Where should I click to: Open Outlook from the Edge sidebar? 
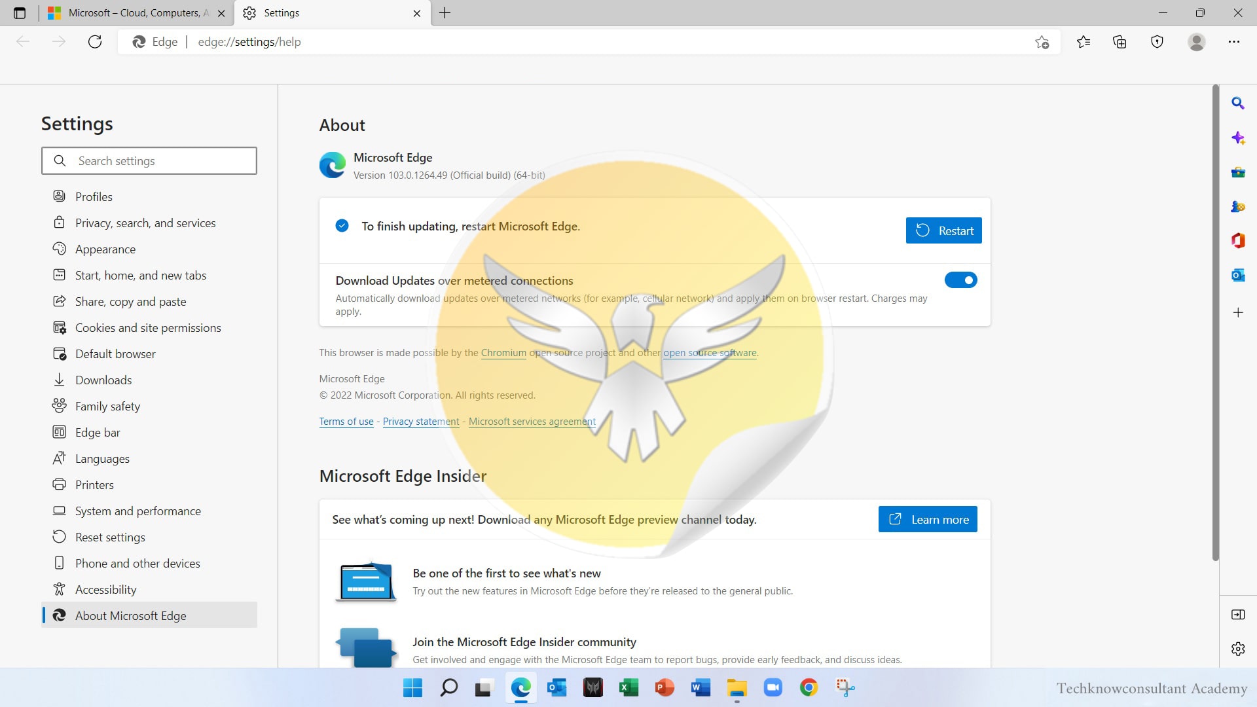point(1237,276)
